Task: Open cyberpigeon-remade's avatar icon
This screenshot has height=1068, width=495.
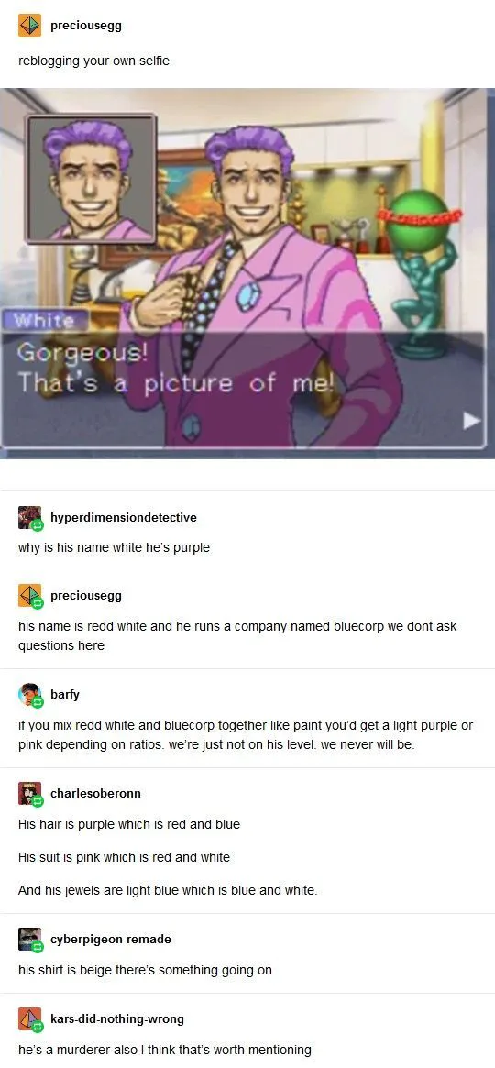Action: [30, 940]
